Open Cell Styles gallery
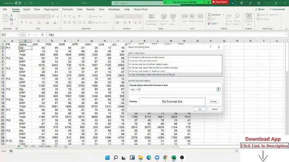This screenshot has height=162, width=289. [173, 19]
